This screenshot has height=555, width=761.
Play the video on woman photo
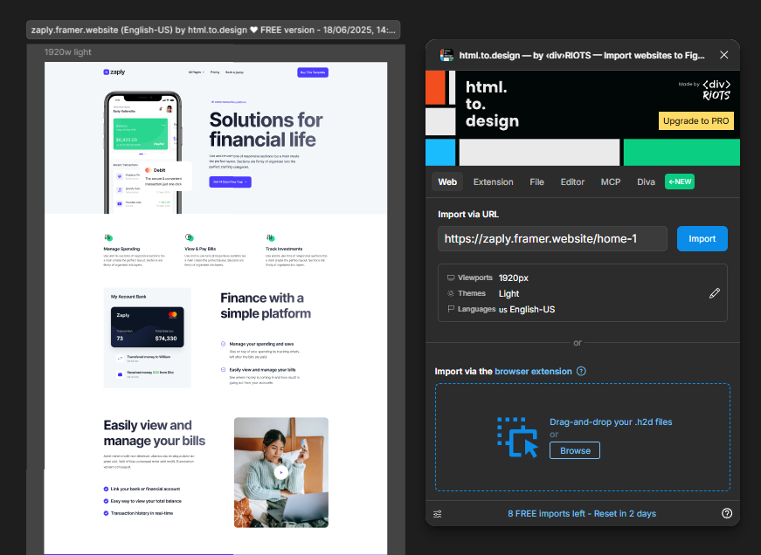tap(281, 472)
